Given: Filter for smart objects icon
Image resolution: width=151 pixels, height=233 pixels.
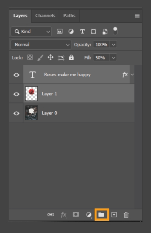Looking at the screenshot, I should pos(105,32).
